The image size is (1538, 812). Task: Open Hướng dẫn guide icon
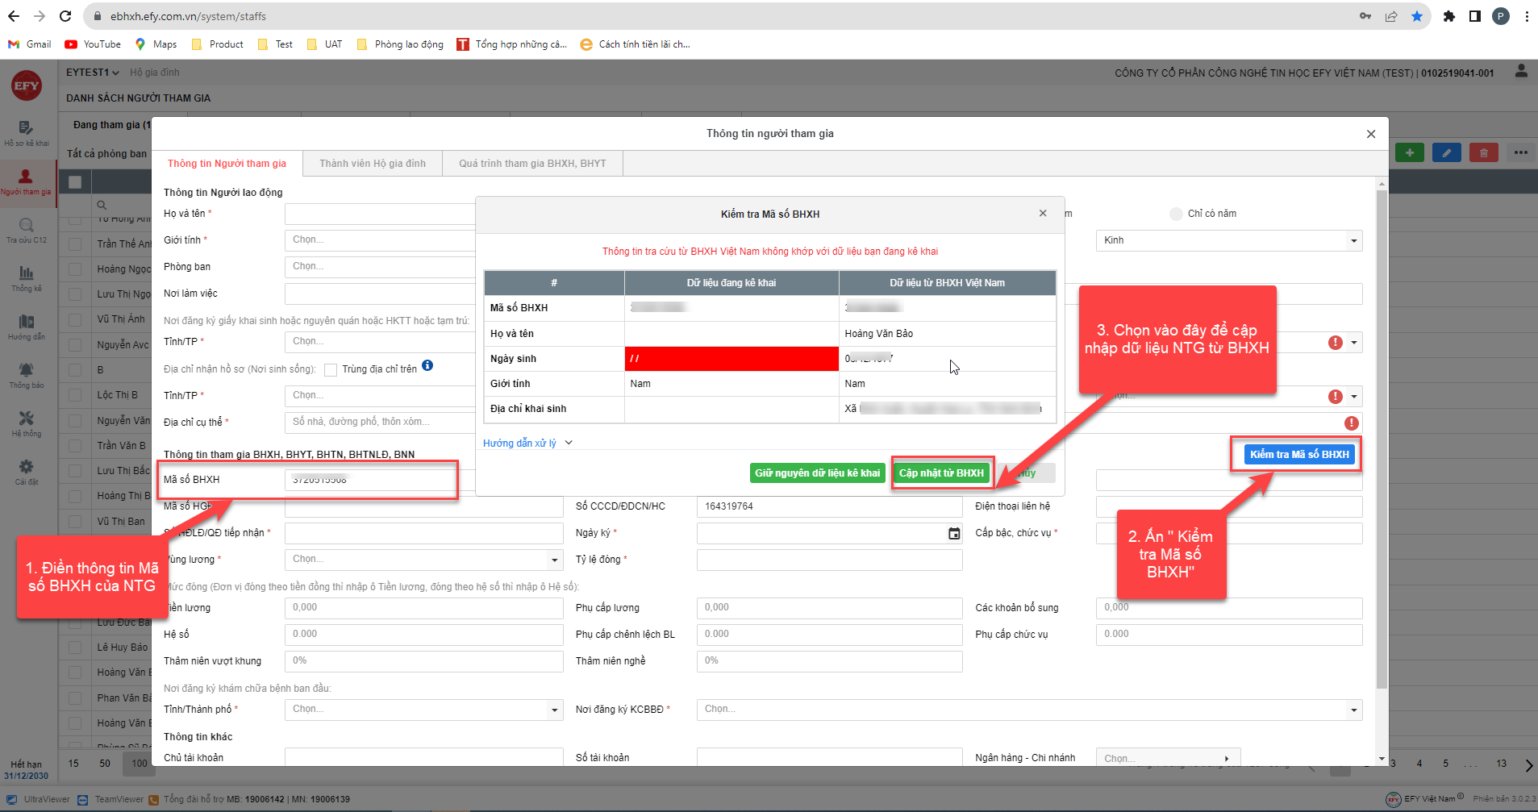[x=26, y=323]
